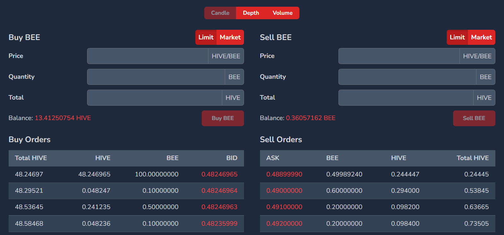This screenshot has width=504, height=235.
Task: Click the 0.294000 HIVE cell
Action: click(405, 191)
